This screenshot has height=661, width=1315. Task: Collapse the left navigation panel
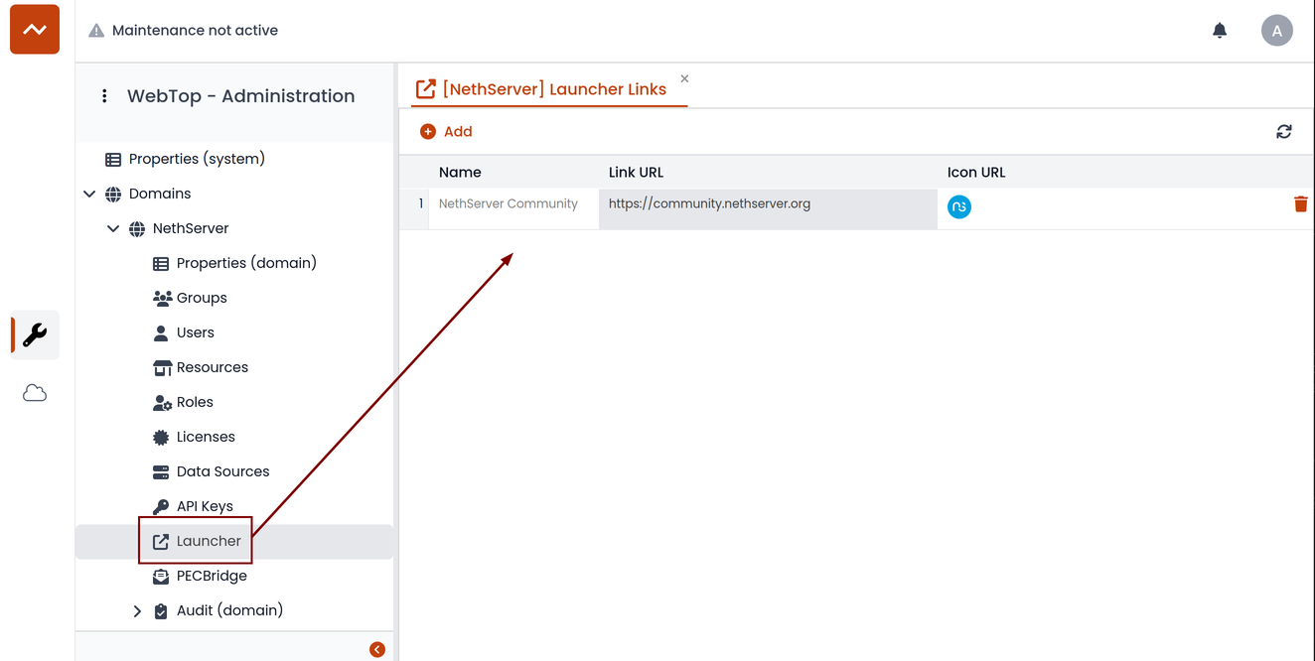click(377, 650)
